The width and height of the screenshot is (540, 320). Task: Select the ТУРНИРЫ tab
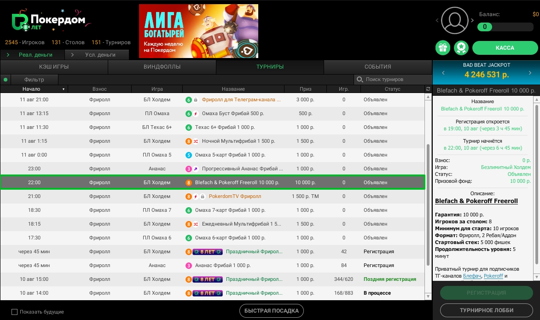click(270, 67)
